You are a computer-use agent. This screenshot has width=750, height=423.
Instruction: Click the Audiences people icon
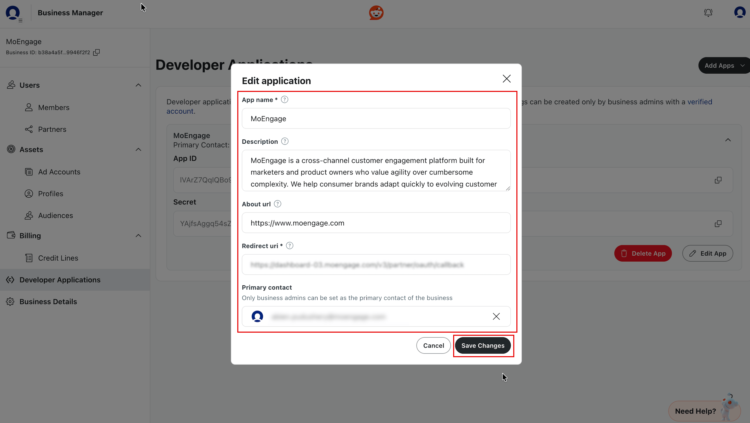coord(29,216)
